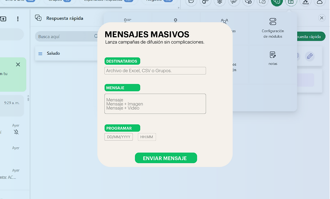The width and height of the screenshot is (330, 199).
Task: Select the PROGRAMAR green label
Action: (122, 128)
